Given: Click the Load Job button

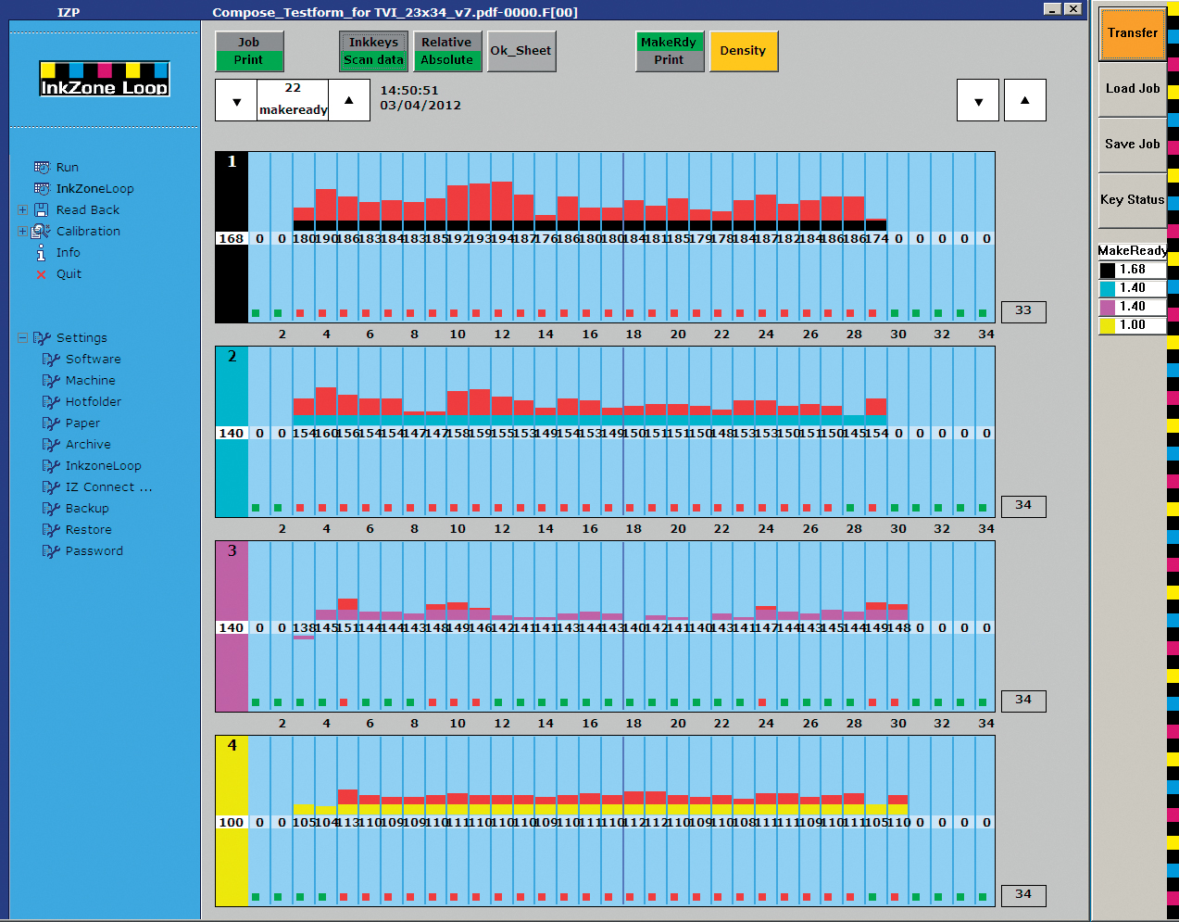Looking at the screenshot, I should coord(1132,89).
